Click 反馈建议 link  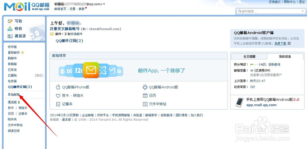click(x=275, y=2)
